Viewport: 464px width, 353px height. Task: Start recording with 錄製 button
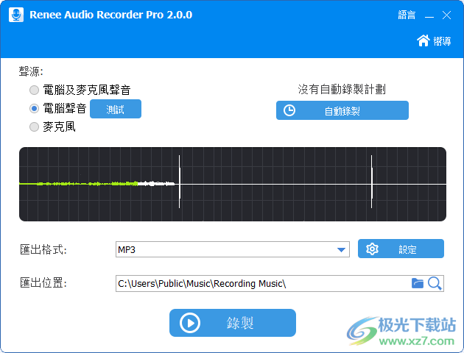[x=233, y=323]
